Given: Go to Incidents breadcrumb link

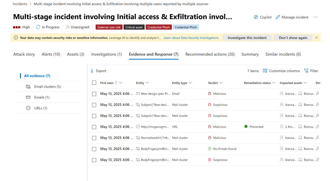Looking at the screenshot, I should (x=20, y=4).
